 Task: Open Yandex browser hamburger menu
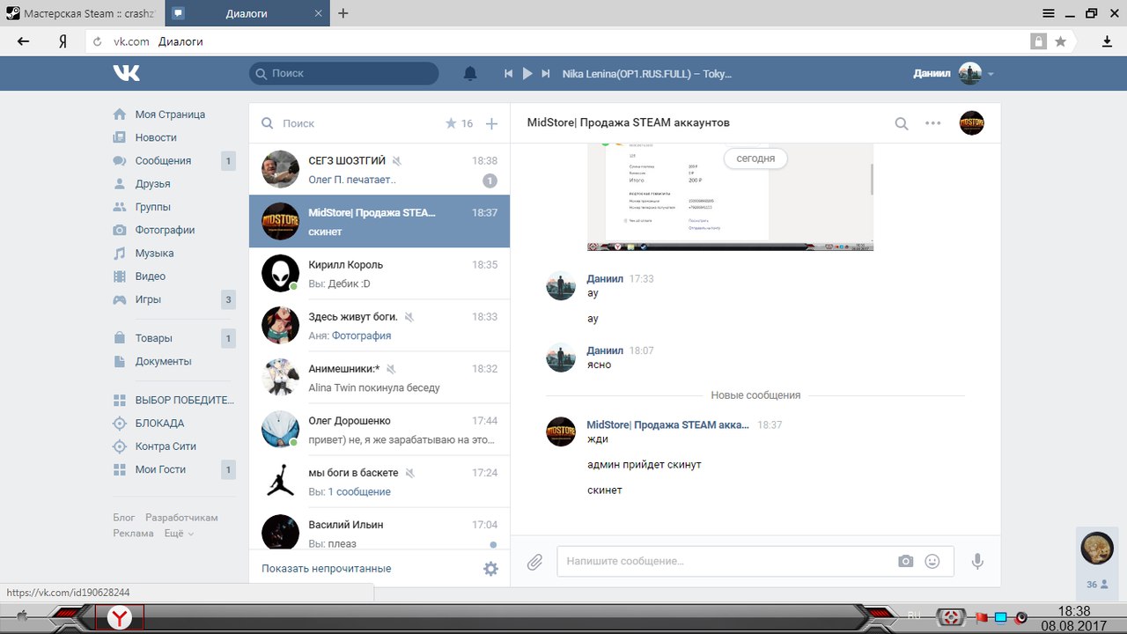[1049, 13]
